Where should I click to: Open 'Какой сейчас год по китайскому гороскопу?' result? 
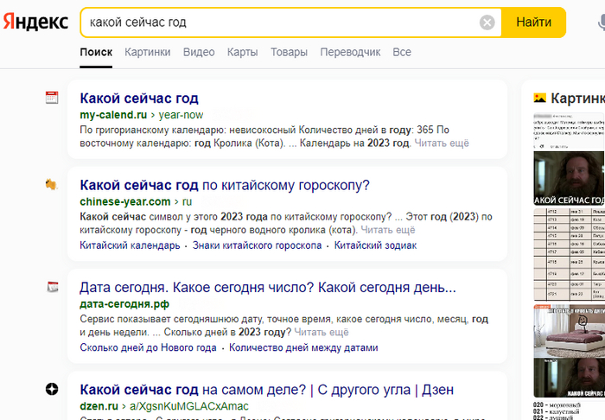tap(225, 185)
